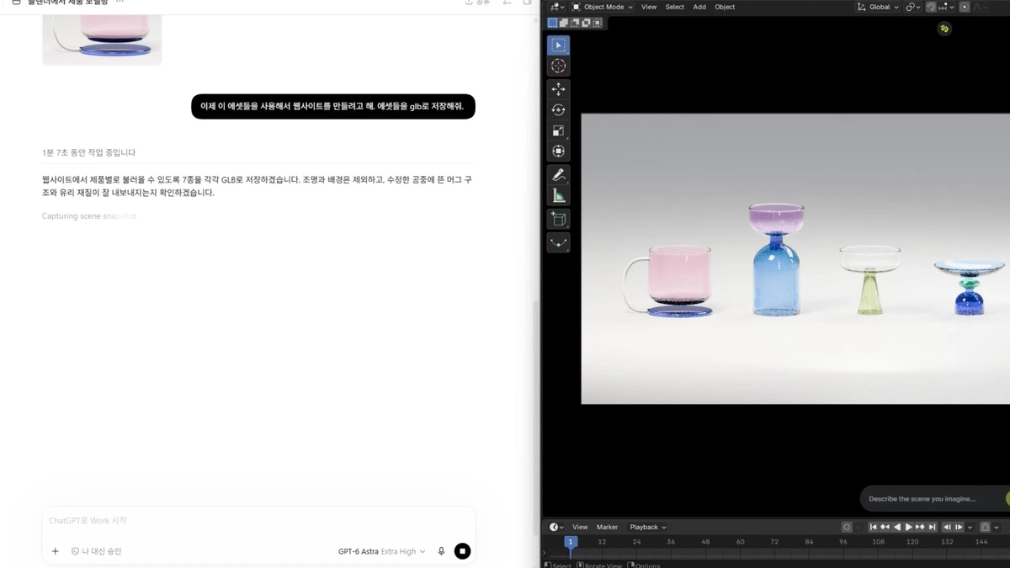Toggle the timeline snap magnet button
Image resolution: width=1010 pixels, height=568 pixels.
click(x=985, y=527)
